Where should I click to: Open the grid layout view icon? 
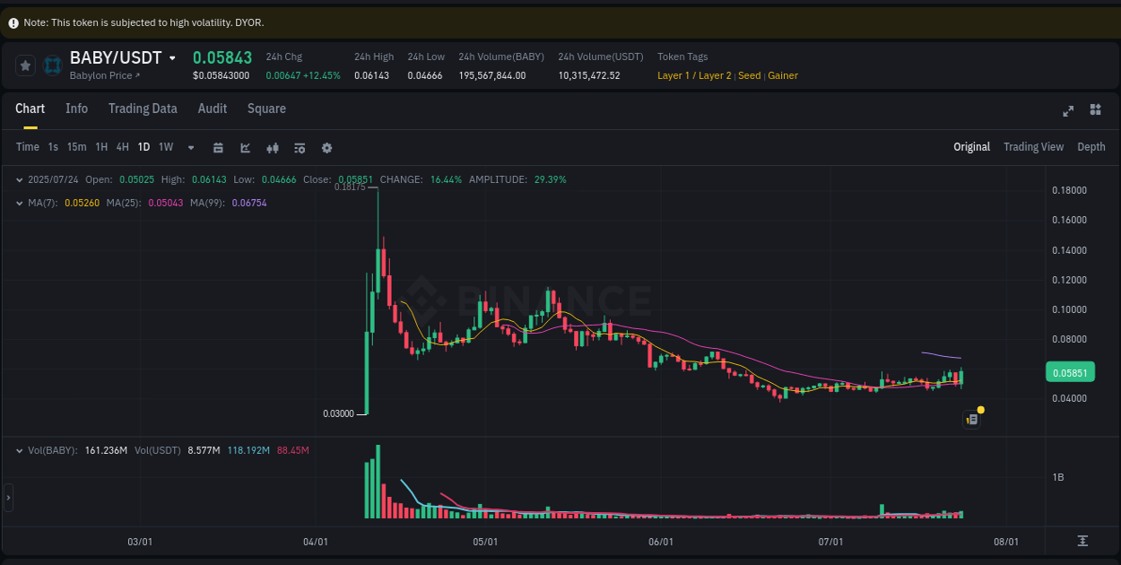click(x=1095, y=109)
